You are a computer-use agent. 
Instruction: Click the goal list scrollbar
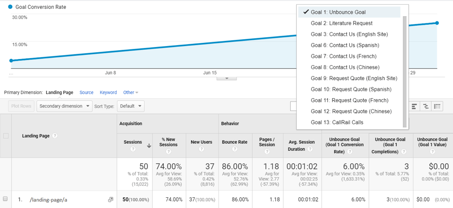(x=405, y=72)
